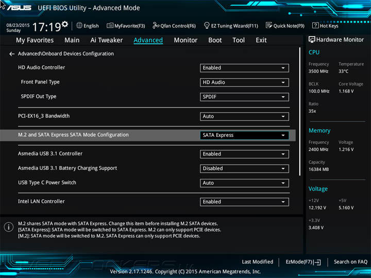Select the HD Audio Controller label
The image size is (371, 278).
pos(41,67)
